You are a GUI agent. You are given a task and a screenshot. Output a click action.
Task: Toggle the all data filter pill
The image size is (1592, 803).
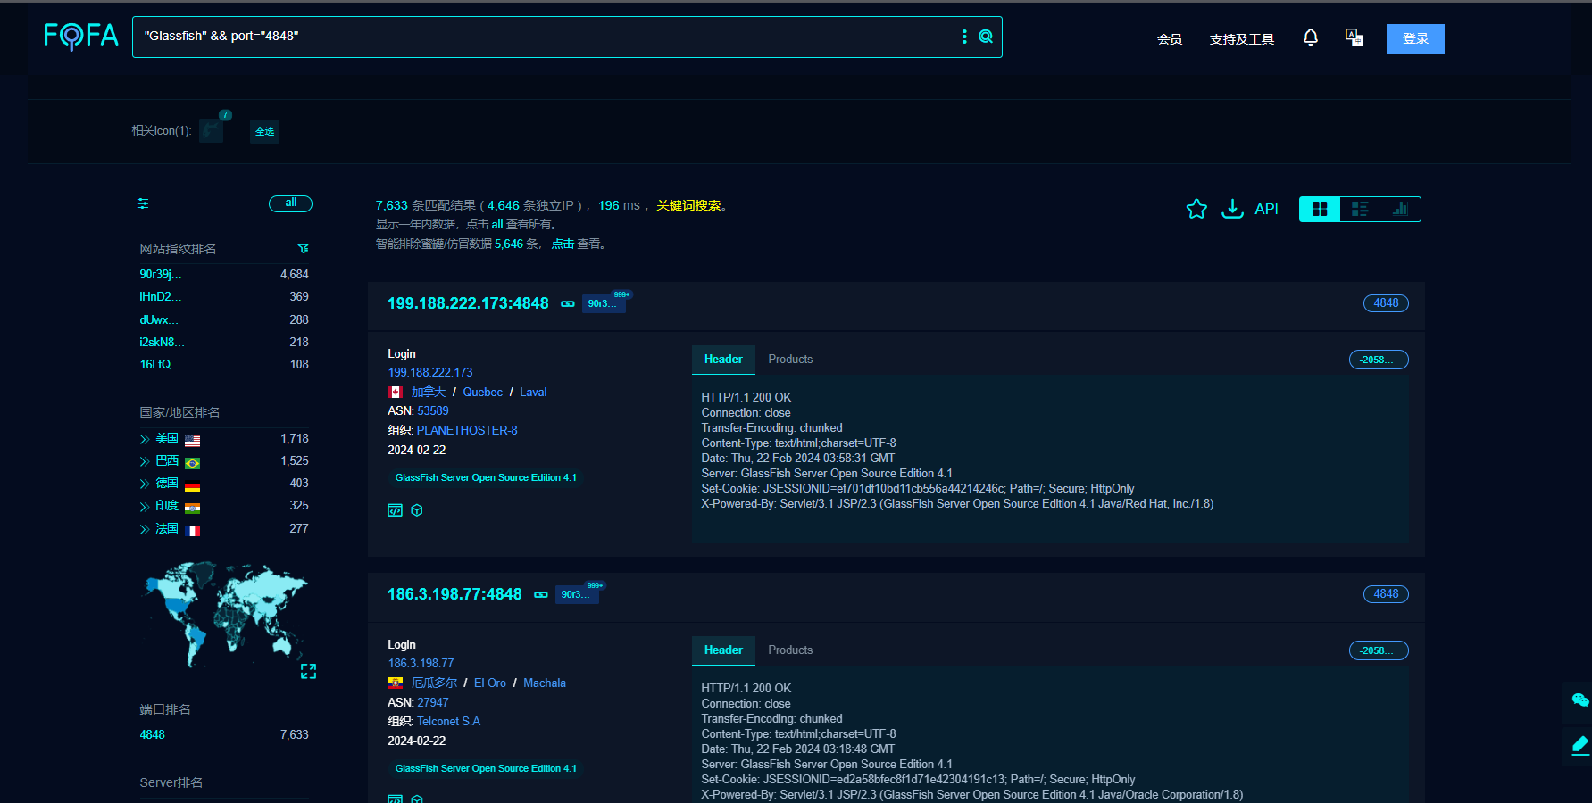[290, 203]
